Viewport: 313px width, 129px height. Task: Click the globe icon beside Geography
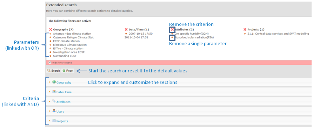(x=54, y=82)
